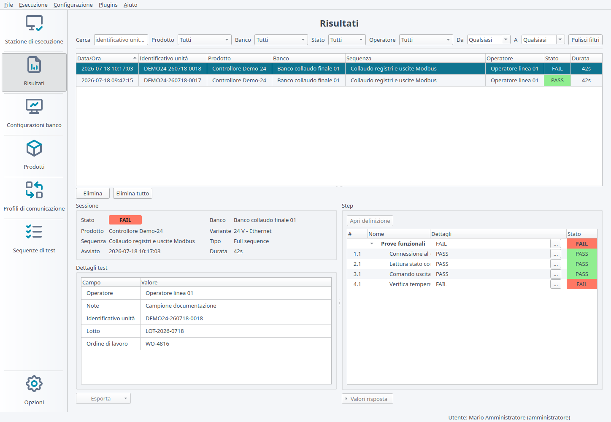611x422 pixels.
Task: Open details button for step 2.1
Action: coord(556,264)
